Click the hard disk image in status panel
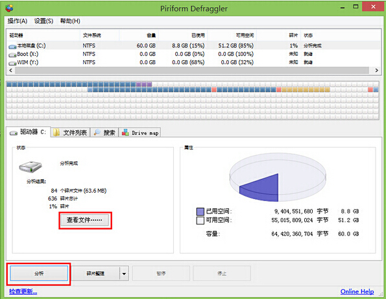This screenshot has height=299, width=386. coord(30,167)
